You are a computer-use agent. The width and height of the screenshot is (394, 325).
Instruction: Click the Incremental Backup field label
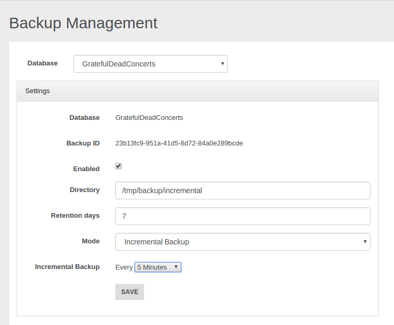click(x=67, y=267)
